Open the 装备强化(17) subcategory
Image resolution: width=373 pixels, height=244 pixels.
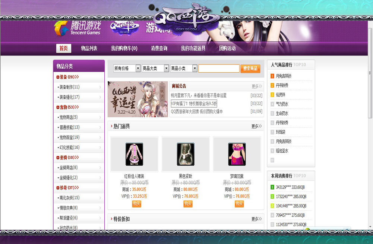point(69,97)
